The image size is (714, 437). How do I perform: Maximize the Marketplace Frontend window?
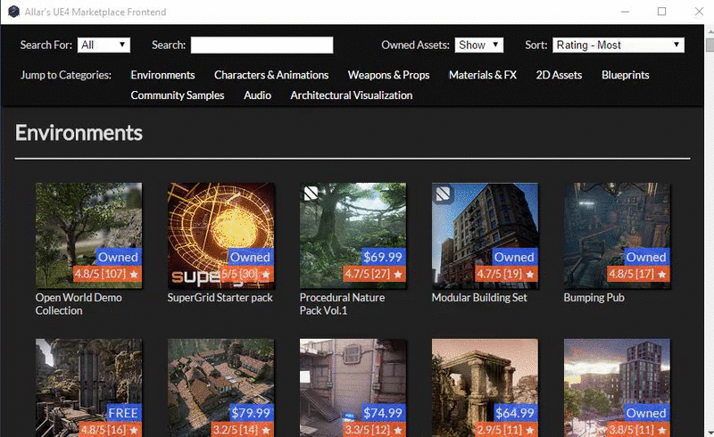point(661,12)
